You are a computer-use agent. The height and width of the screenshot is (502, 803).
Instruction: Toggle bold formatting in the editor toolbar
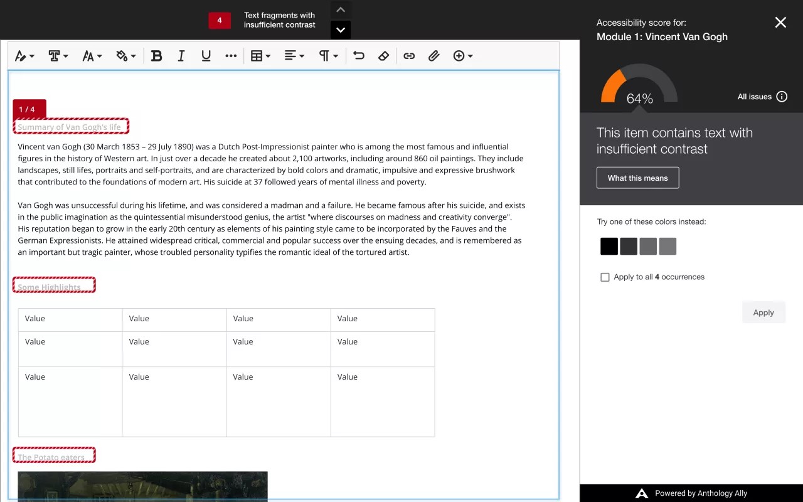click(x=156, y=56)
